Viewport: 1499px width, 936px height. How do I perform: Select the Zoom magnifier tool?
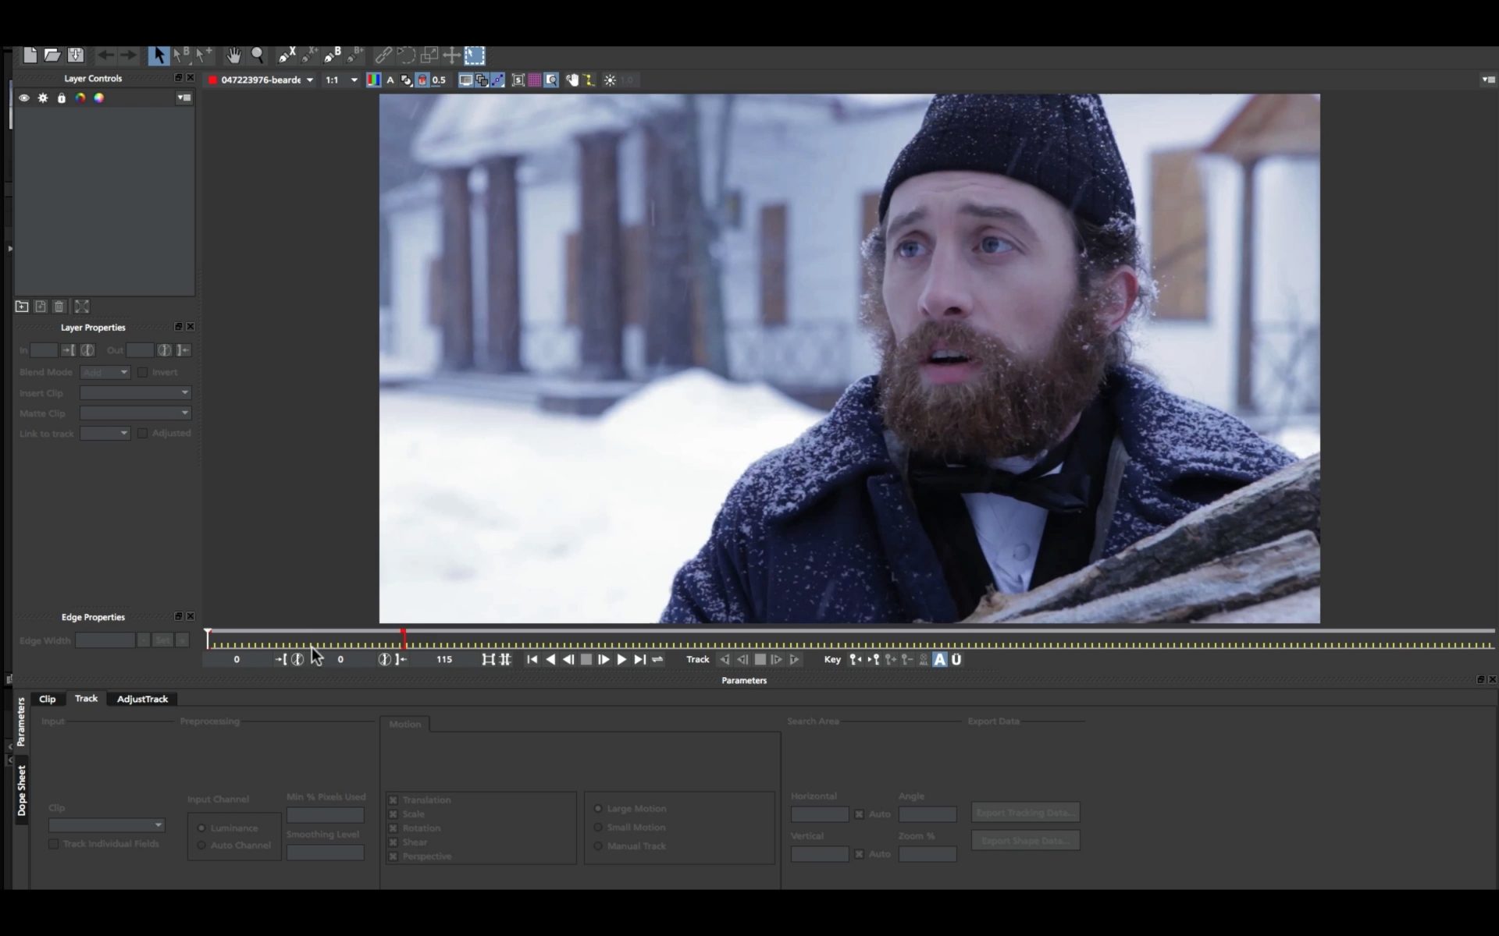point(257,55)
